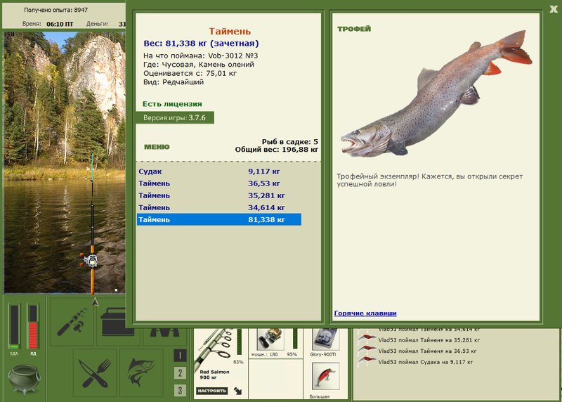Close the trophy window with X
This screenshot has height=402, width=562.
pyautogui.click(x=554, y=9)
